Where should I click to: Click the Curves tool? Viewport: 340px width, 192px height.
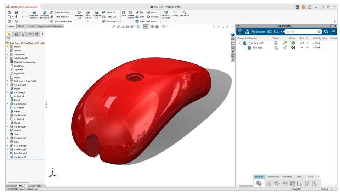coord(175,14)
